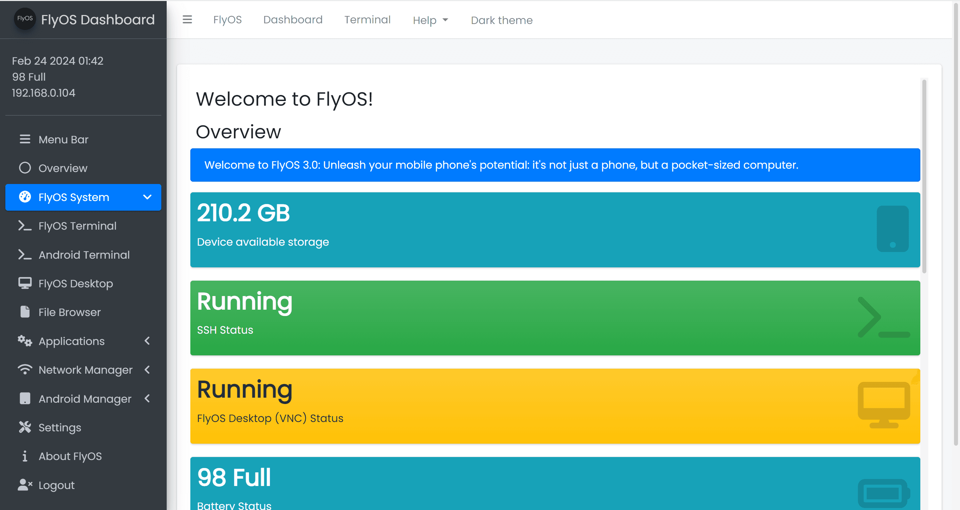Screen dimensions: 960x510
Task: Open About FlyOS from sidebar
Action: pos(83,456)
